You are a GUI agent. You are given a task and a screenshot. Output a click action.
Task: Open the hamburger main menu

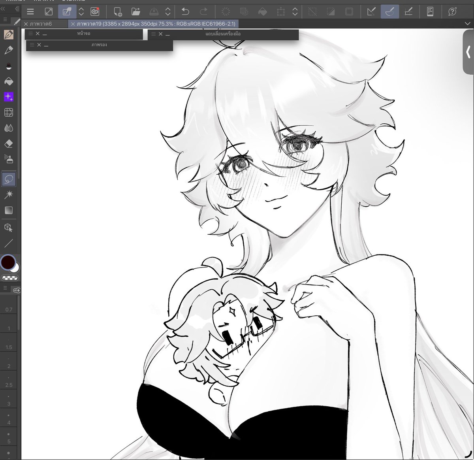[30, 11]
